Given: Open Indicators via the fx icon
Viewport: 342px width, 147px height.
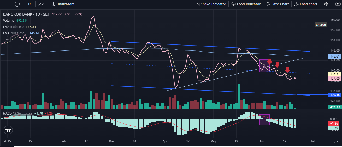Looking at the screenshot, I should click(x=54, y=4).
